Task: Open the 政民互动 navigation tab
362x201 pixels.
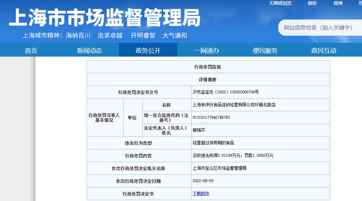Action: pyautogui.click(x=324, y=50)
